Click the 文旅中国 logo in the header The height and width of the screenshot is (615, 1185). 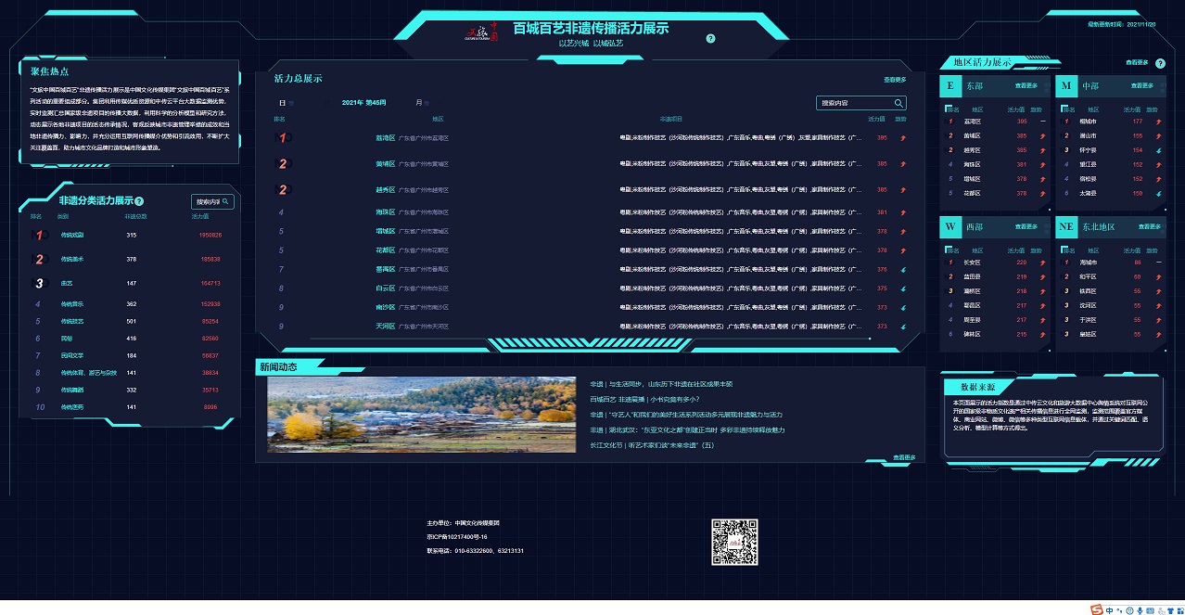point(483,32)
